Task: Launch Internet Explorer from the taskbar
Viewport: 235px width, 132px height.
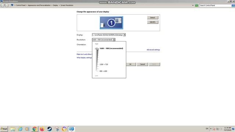Action: tap(20, 129)
